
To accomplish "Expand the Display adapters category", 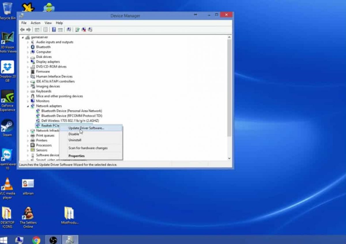I will 28,62.
